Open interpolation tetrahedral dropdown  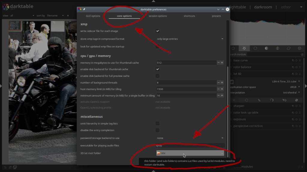point(291,93)
